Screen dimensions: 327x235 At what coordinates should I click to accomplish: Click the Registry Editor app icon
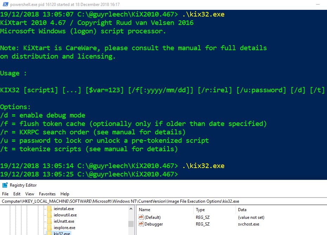click(x=5, y=185)
